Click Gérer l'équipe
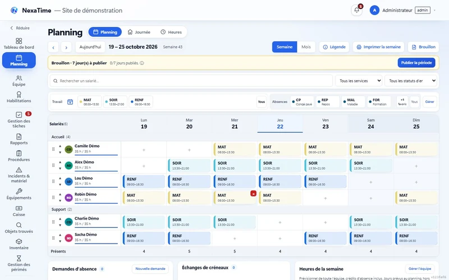Screen dimensions: 449x280 tap(419, 269)
